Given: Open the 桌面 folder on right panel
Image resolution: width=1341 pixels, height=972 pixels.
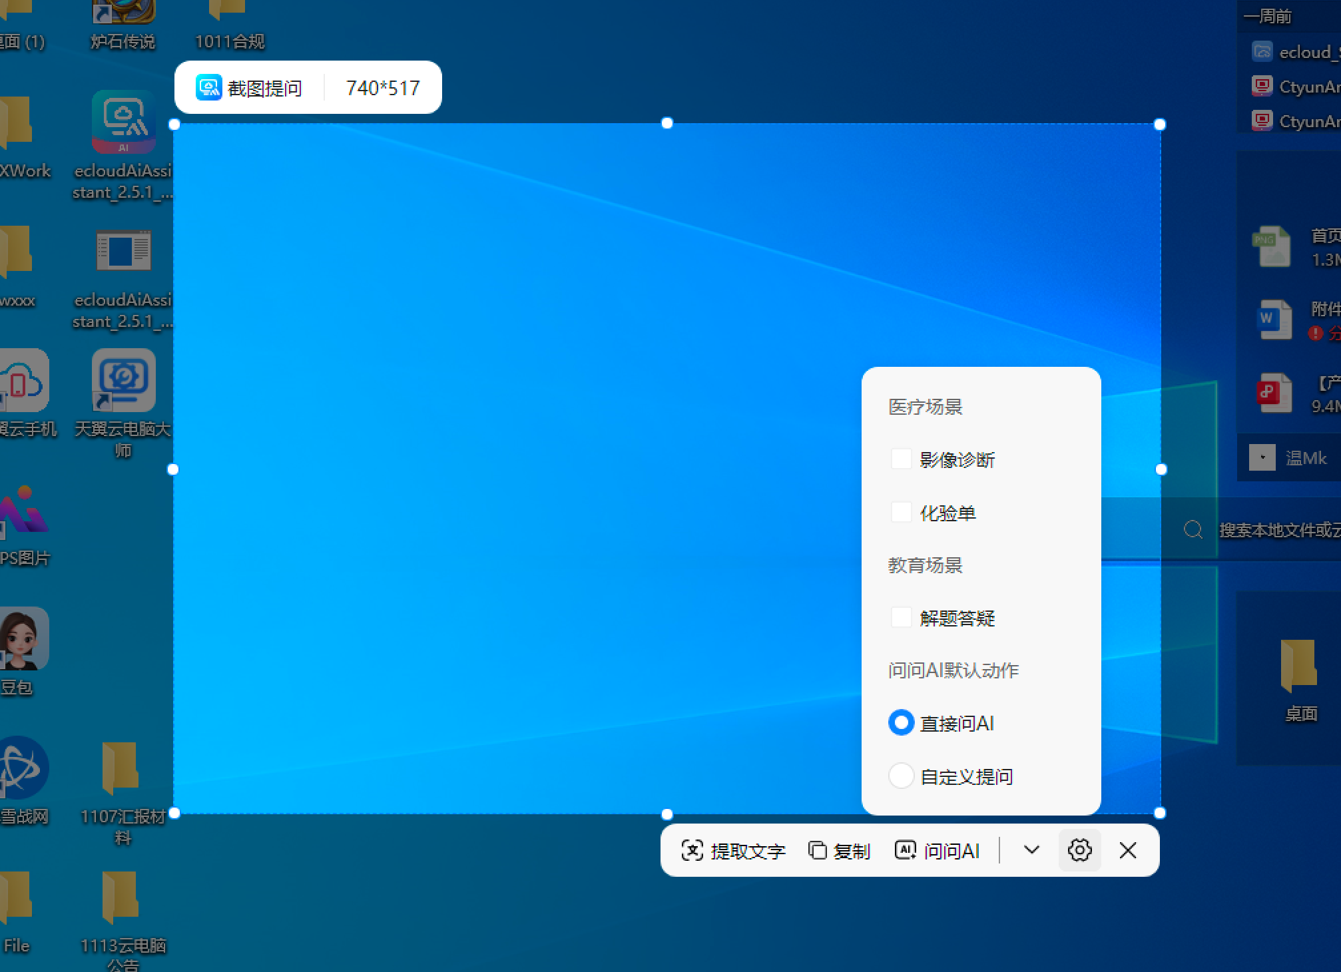Looking at the screenshot, I should [x=1299, y=666].
